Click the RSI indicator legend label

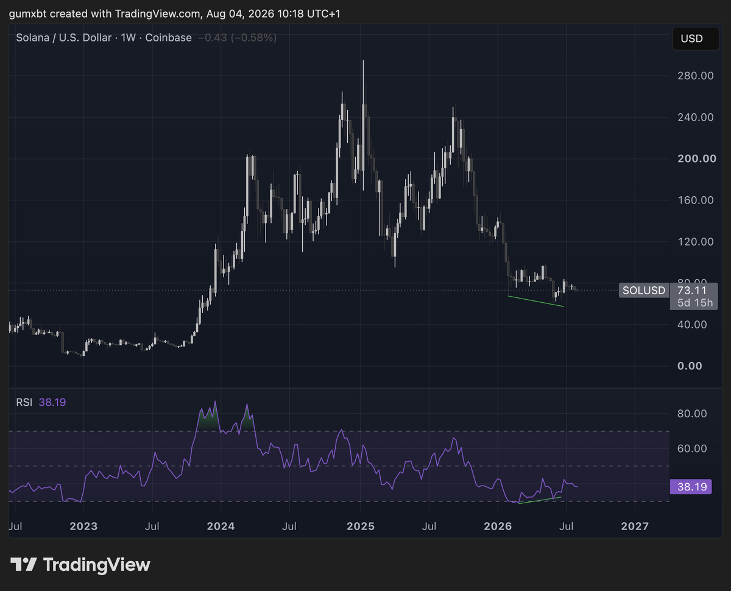[x=26, y=402]
